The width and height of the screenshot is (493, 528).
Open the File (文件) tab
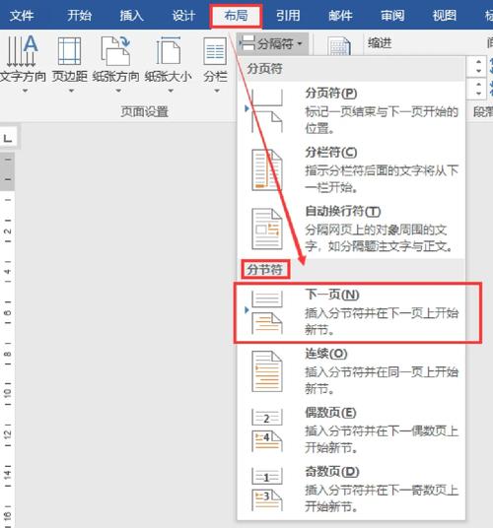pos(22,16)
